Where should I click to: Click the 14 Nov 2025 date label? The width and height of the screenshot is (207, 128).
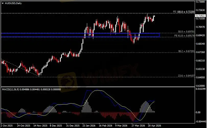pos(40,126)
